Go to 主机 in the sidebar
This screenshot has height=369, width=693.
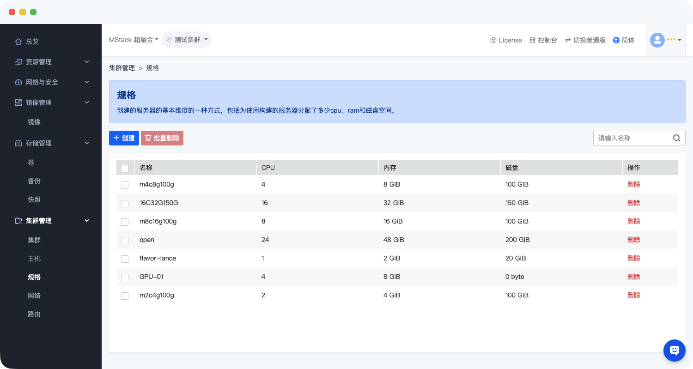[x=34, y=259]
